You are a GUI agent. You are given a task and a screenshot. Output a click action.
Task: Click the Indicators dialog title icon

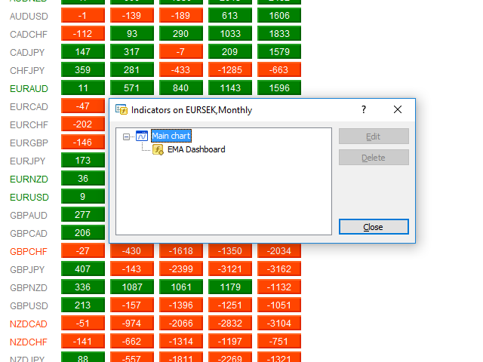pyautogui.click(x=121, y=109)
